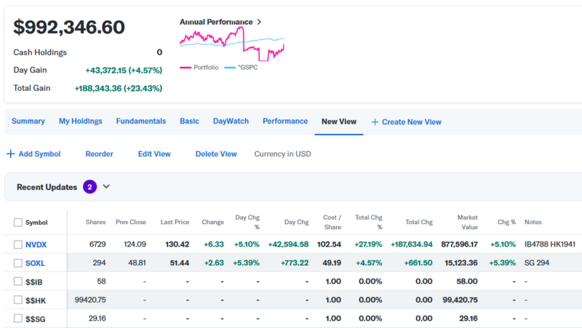Go to the DayWatch tab
Screen dimensions: 582x328
point(231,121)
